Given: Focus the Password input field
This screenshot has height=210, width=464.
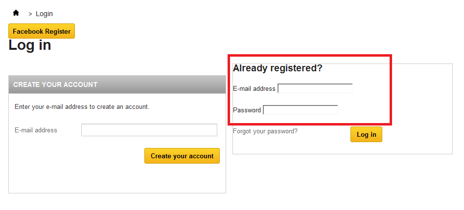Looking at the screenshot, I should pyautogui.click(x=301, y=110).
